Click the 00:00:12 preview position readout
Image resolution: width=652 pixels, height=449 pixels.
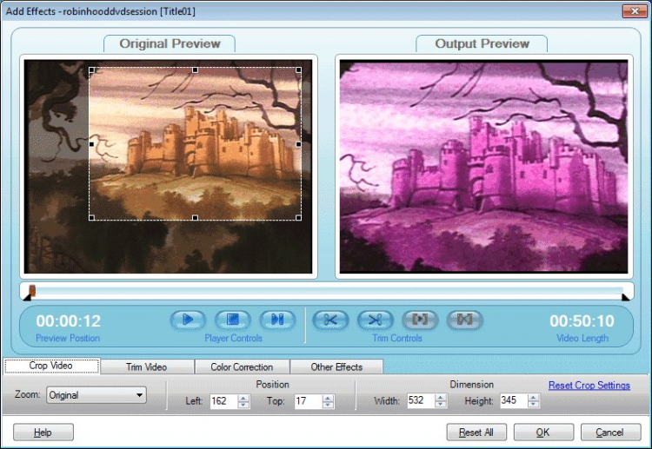click(x=68, y=321)
